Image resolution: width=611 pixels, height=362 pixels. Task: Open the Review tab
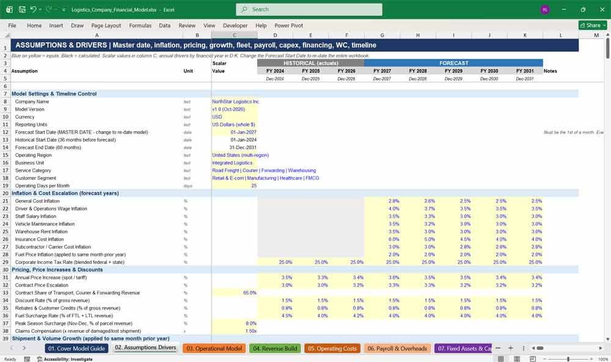(187, 25)
